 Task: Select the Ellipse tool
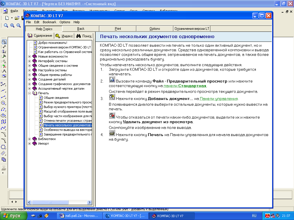[3, 116]
